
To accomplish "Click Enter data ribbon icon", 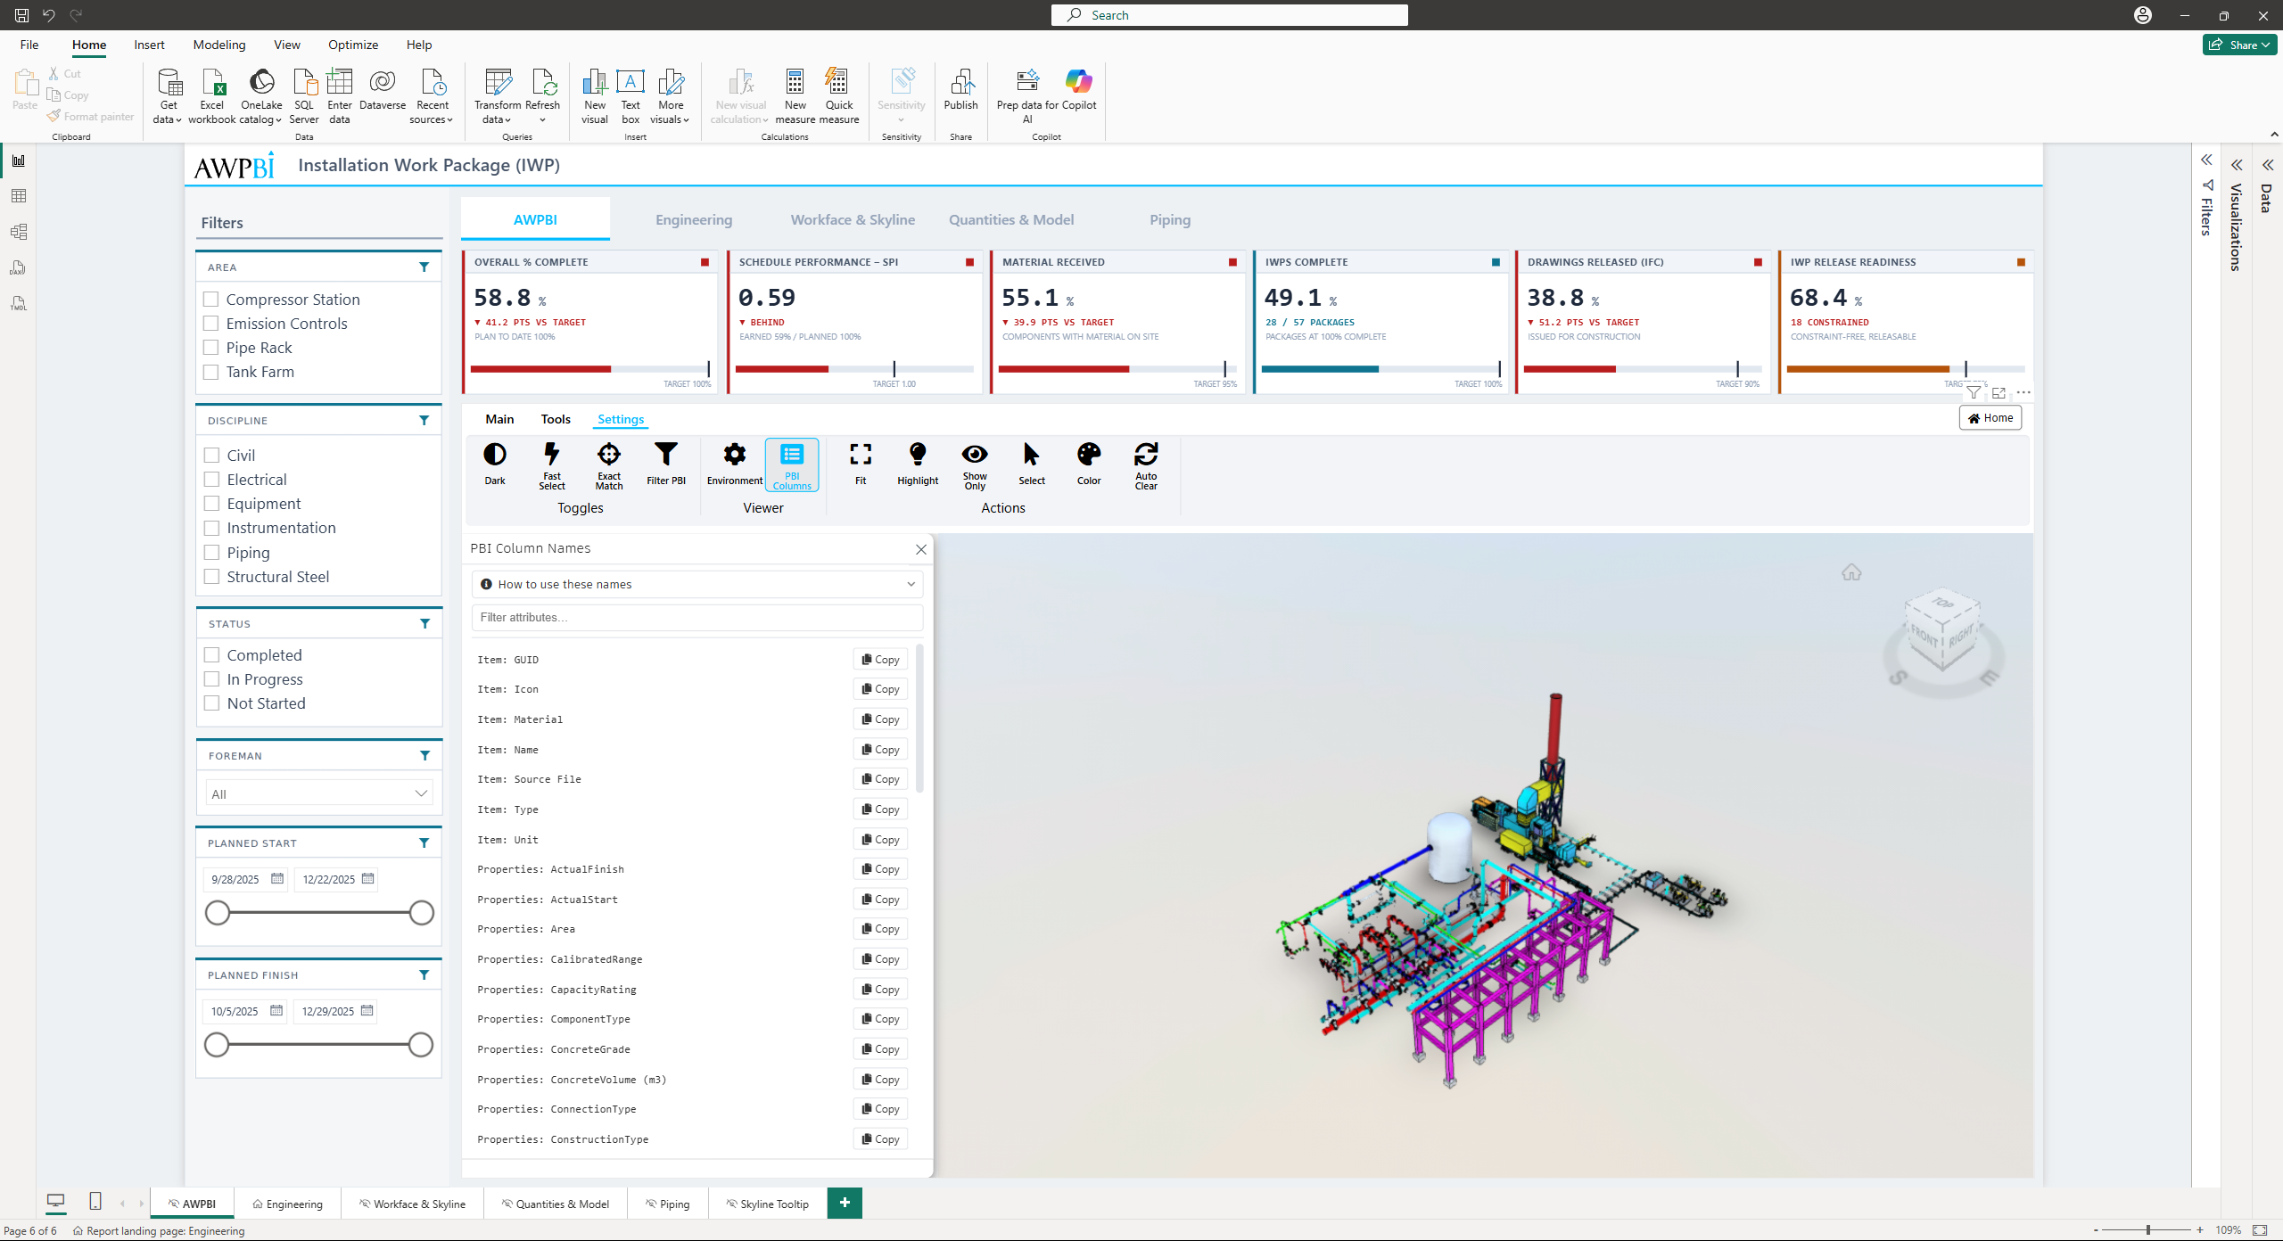I will tap(340, 96).
